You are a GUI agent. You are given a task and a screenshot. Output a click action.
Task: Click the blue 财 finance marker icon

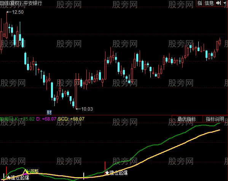pyautogui.click(x=49, y=112)
